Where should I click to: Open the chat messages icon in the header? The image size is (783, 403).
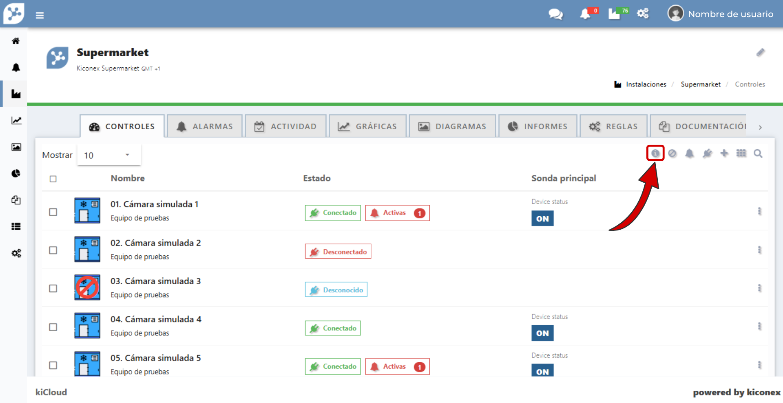[555, 14]
